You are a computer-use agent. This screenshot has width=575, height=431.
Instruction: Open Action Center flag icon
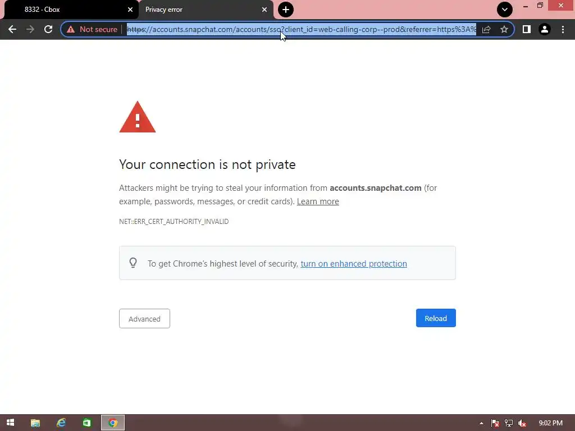(x=495, y=423)
